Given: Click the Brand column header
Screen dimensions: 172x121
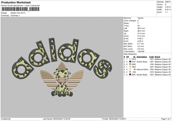Looking at the screenshot, I should 157,57.
